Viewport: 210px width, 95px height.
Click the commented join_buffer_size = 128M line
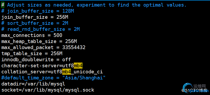38,11
